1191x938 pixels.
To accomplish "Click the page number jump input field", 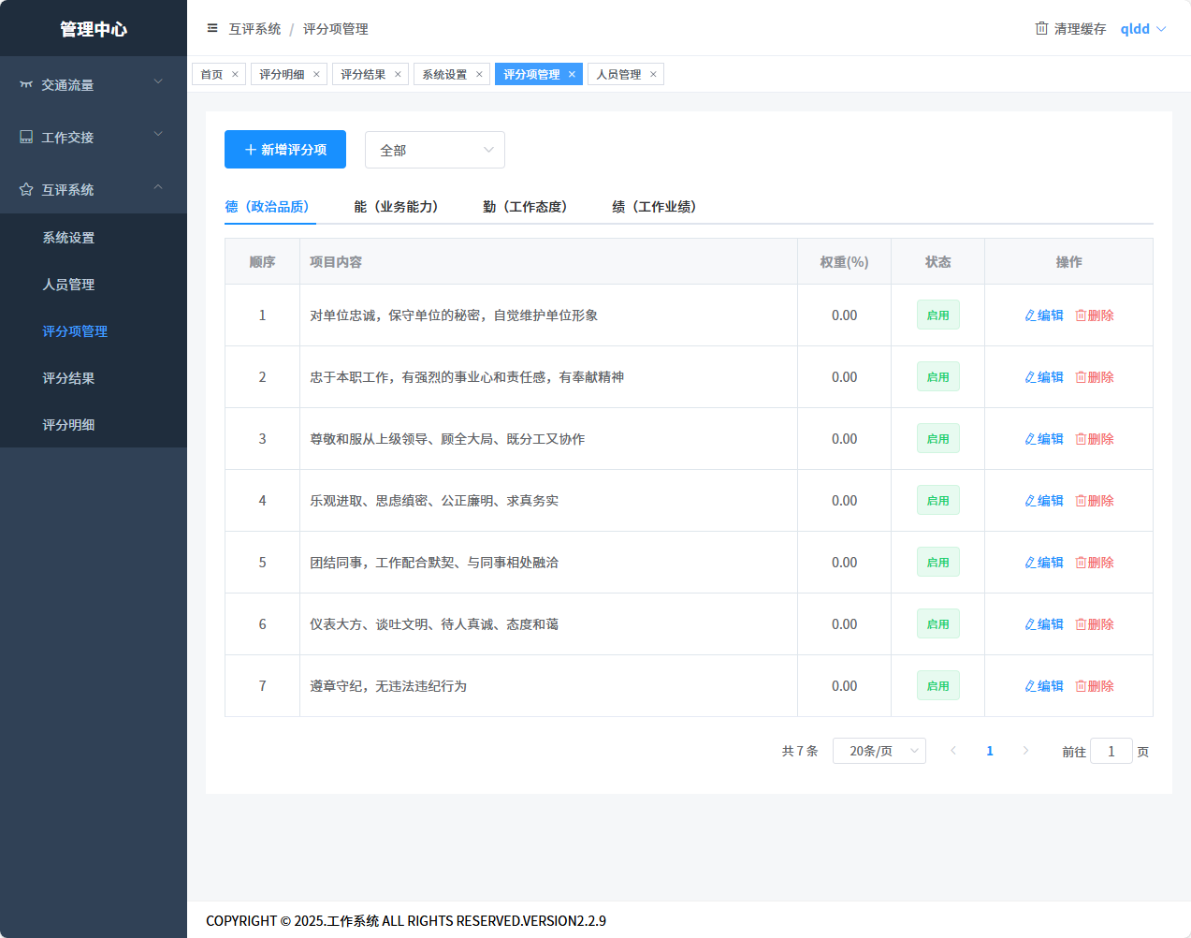I will 1111,751.
